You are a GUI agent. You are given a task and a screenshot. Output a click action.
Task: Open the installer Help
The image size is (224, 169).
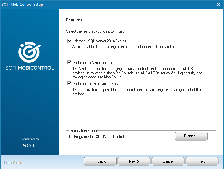pos(202,161)
